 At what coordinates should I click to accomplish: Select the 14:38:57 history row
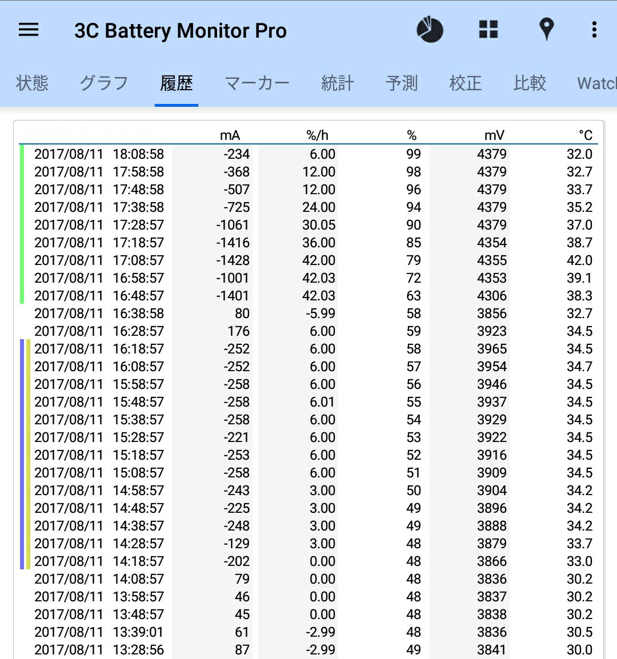[x=308, y=525]
